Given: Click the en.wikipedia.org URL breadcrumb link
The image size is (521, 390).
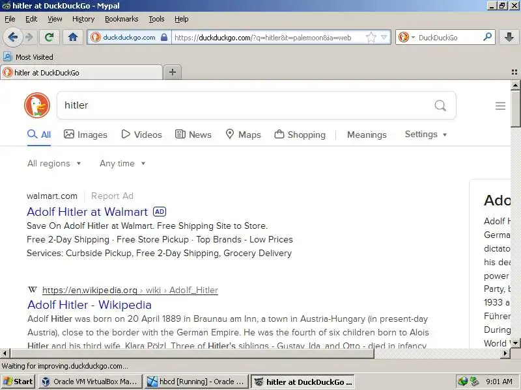Looking at the screenshot, I should [130, 290].
